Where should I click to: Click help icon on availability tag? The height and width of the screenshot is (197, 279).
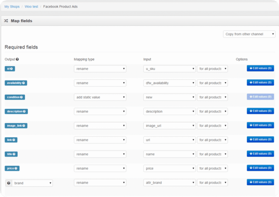pos(24,83)
